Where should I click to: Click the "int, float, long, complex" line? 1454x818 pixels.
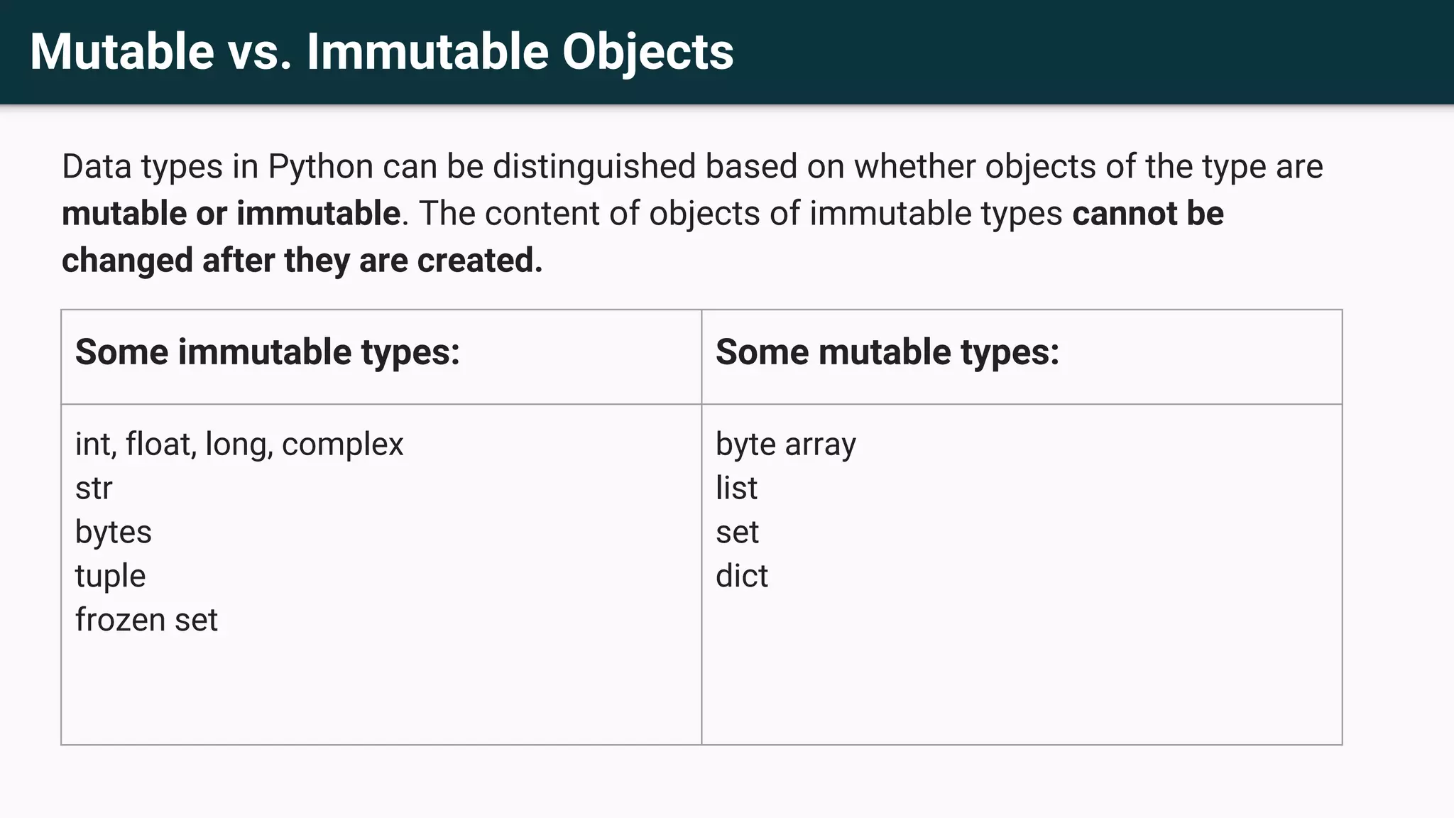(239, 445)
